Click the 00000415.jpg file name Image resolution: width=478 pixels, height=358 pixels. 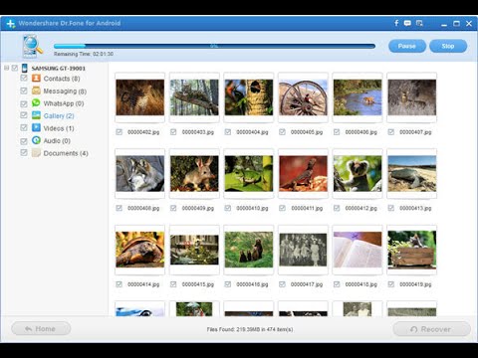tap(198, 284)
